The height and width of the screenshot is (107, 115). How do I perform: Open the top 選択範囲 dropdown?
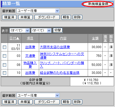pos(38,11)
